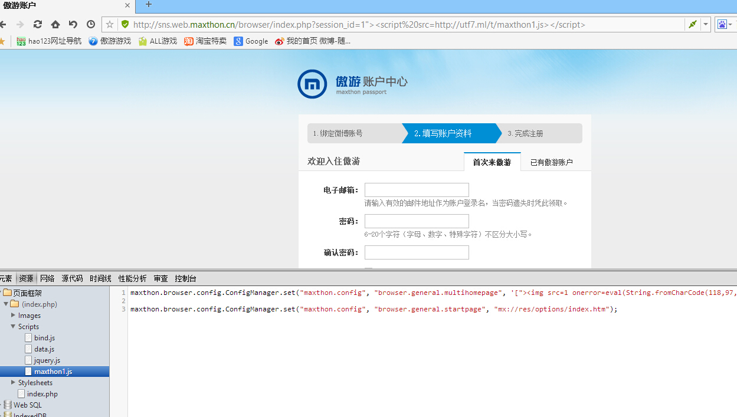Open the ALL游戏 bookmark
737x417 pixels.
(158, 41)
